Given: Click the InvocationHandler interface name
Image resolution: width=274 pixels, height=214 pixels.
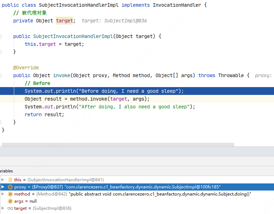Looking at the screenshot, I should 177,5.
